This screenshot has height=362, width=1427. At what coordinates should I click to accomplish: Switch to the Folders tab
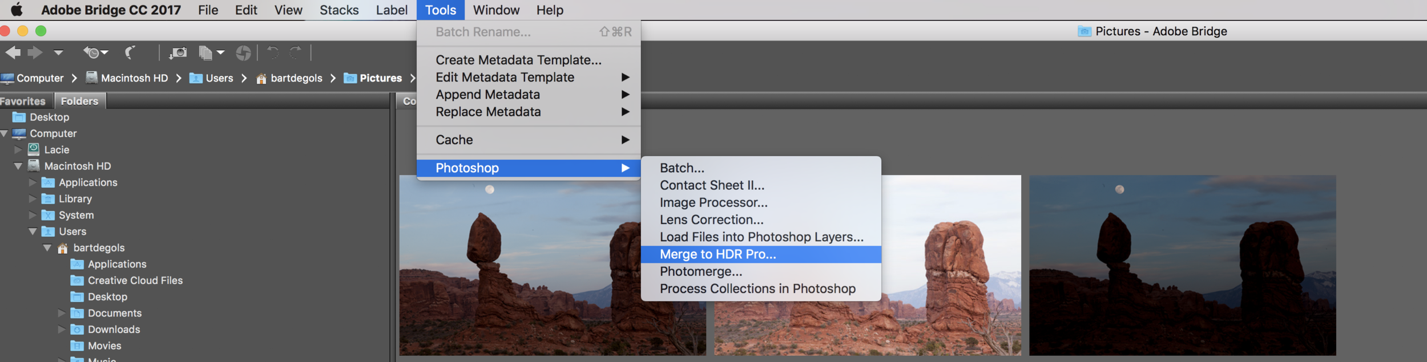[x=80, y=101]
